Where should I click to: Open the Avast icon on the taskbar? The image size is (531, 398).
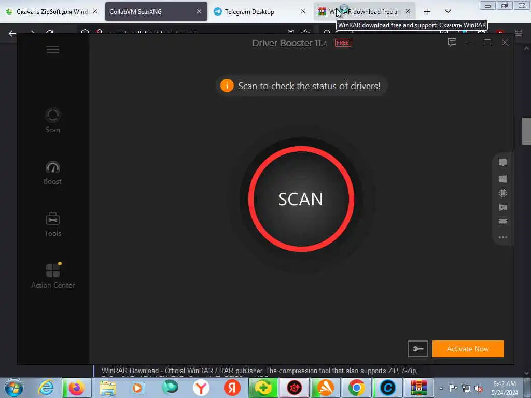coord(325,388)
